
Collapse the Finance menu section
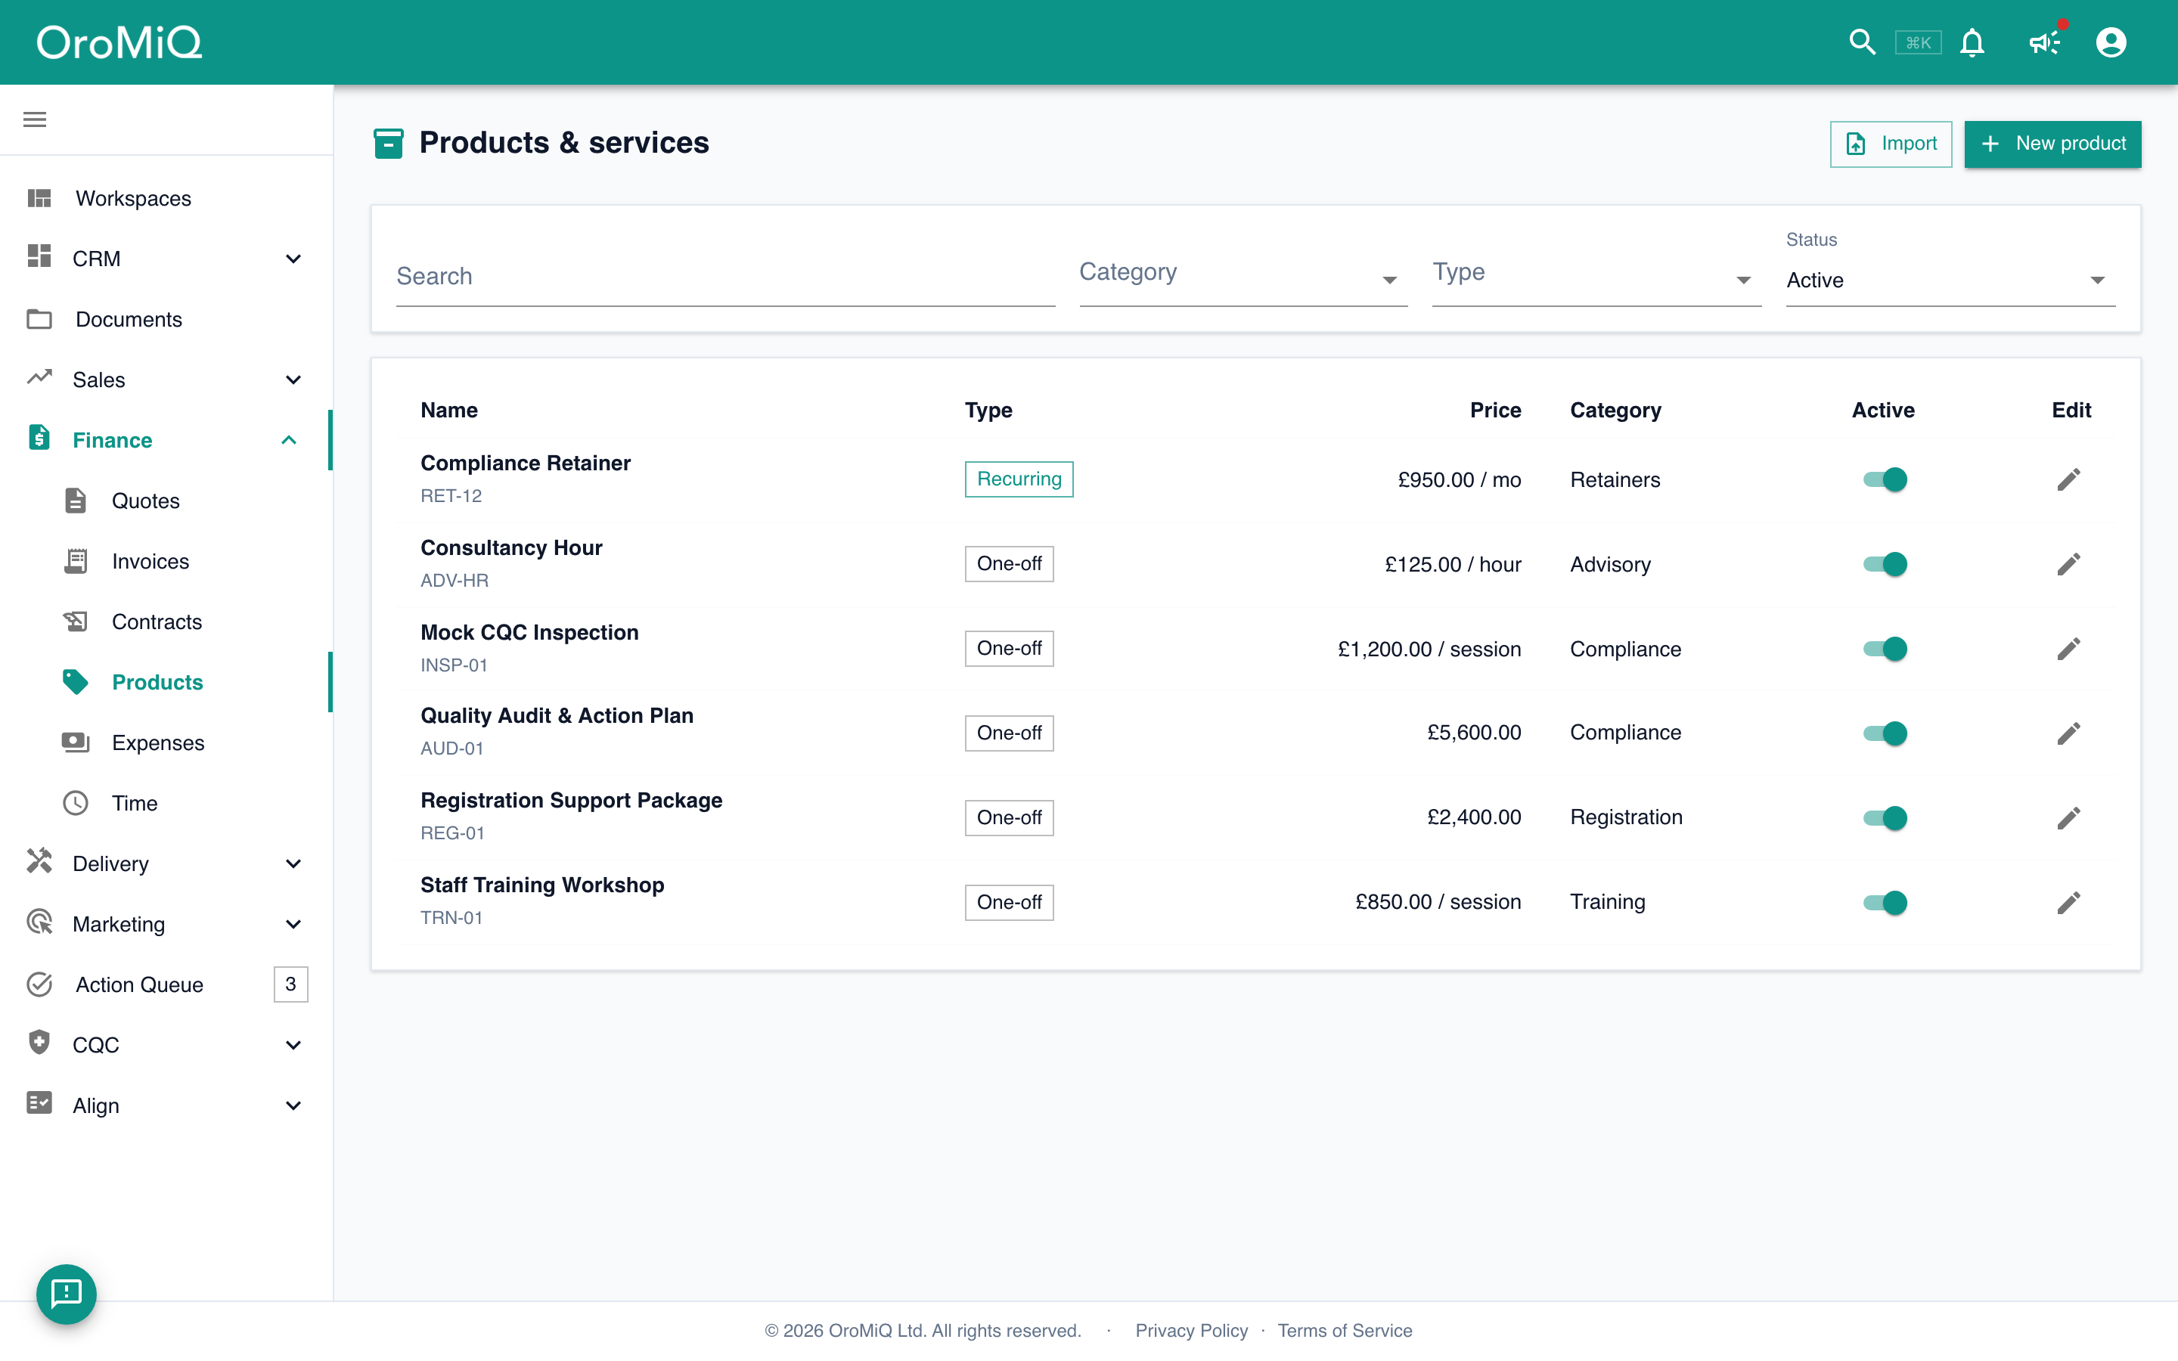[166, 440]
